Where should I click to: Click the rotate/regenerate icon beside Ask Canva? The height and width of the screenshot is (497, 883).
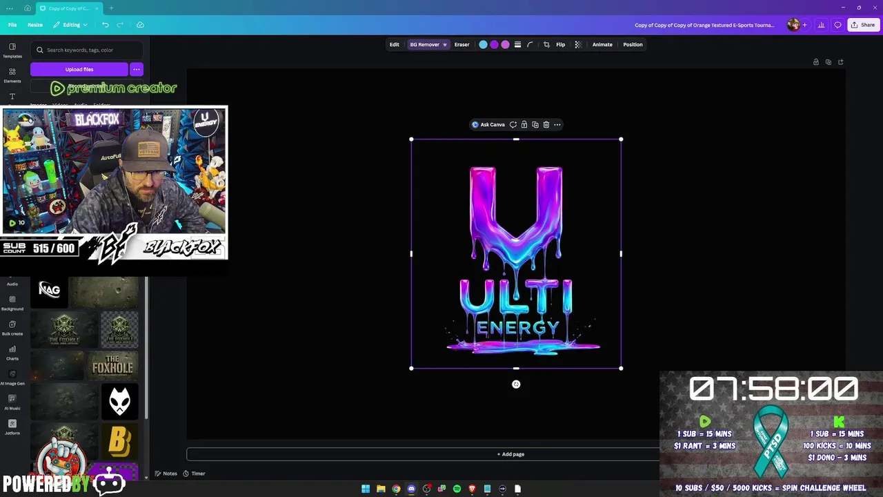(513, 125)
